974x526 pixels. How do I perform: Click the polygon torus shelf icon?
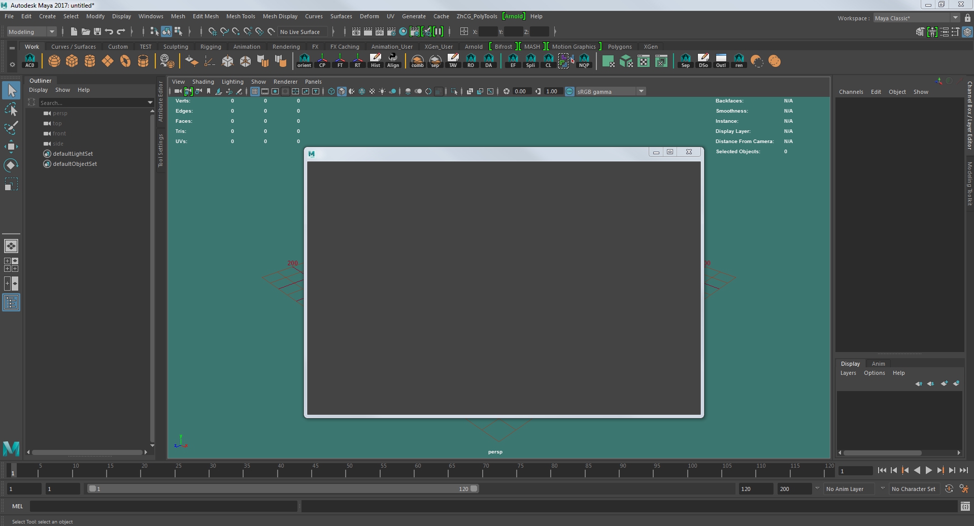coord(125,61)
